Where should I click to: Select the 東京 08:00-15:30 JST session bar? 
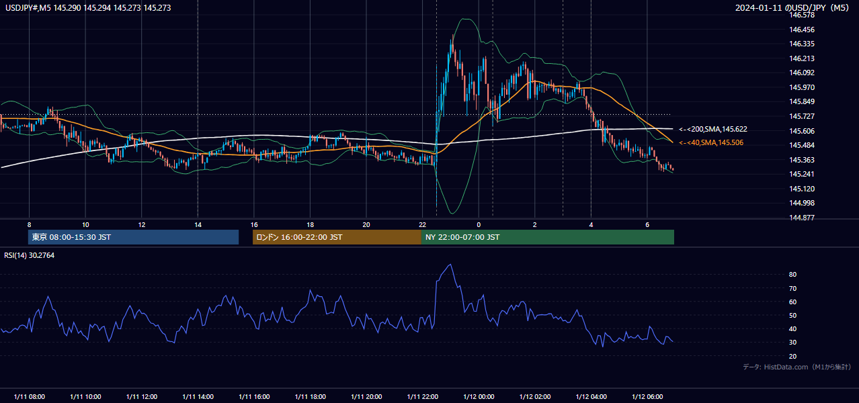point(133,237)
